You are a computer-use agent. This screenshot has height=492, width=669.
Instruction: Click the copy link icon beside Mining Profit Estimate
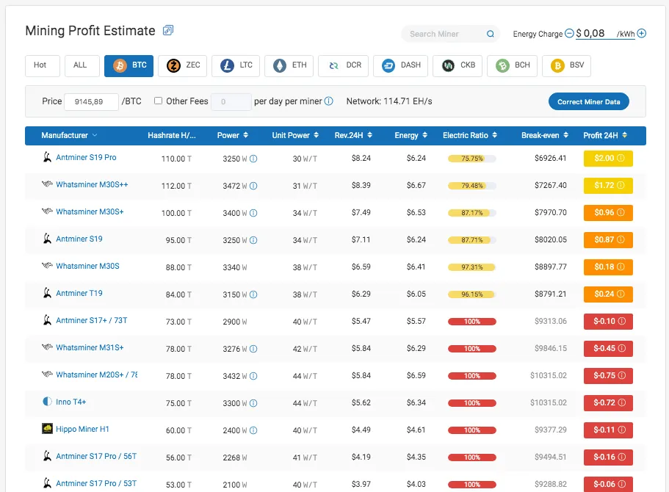[x=168, y=30]
